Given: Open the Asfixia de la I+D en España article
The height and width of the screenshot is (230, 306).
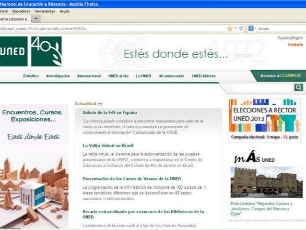Looking at the screenshot, I should point(110,112).
